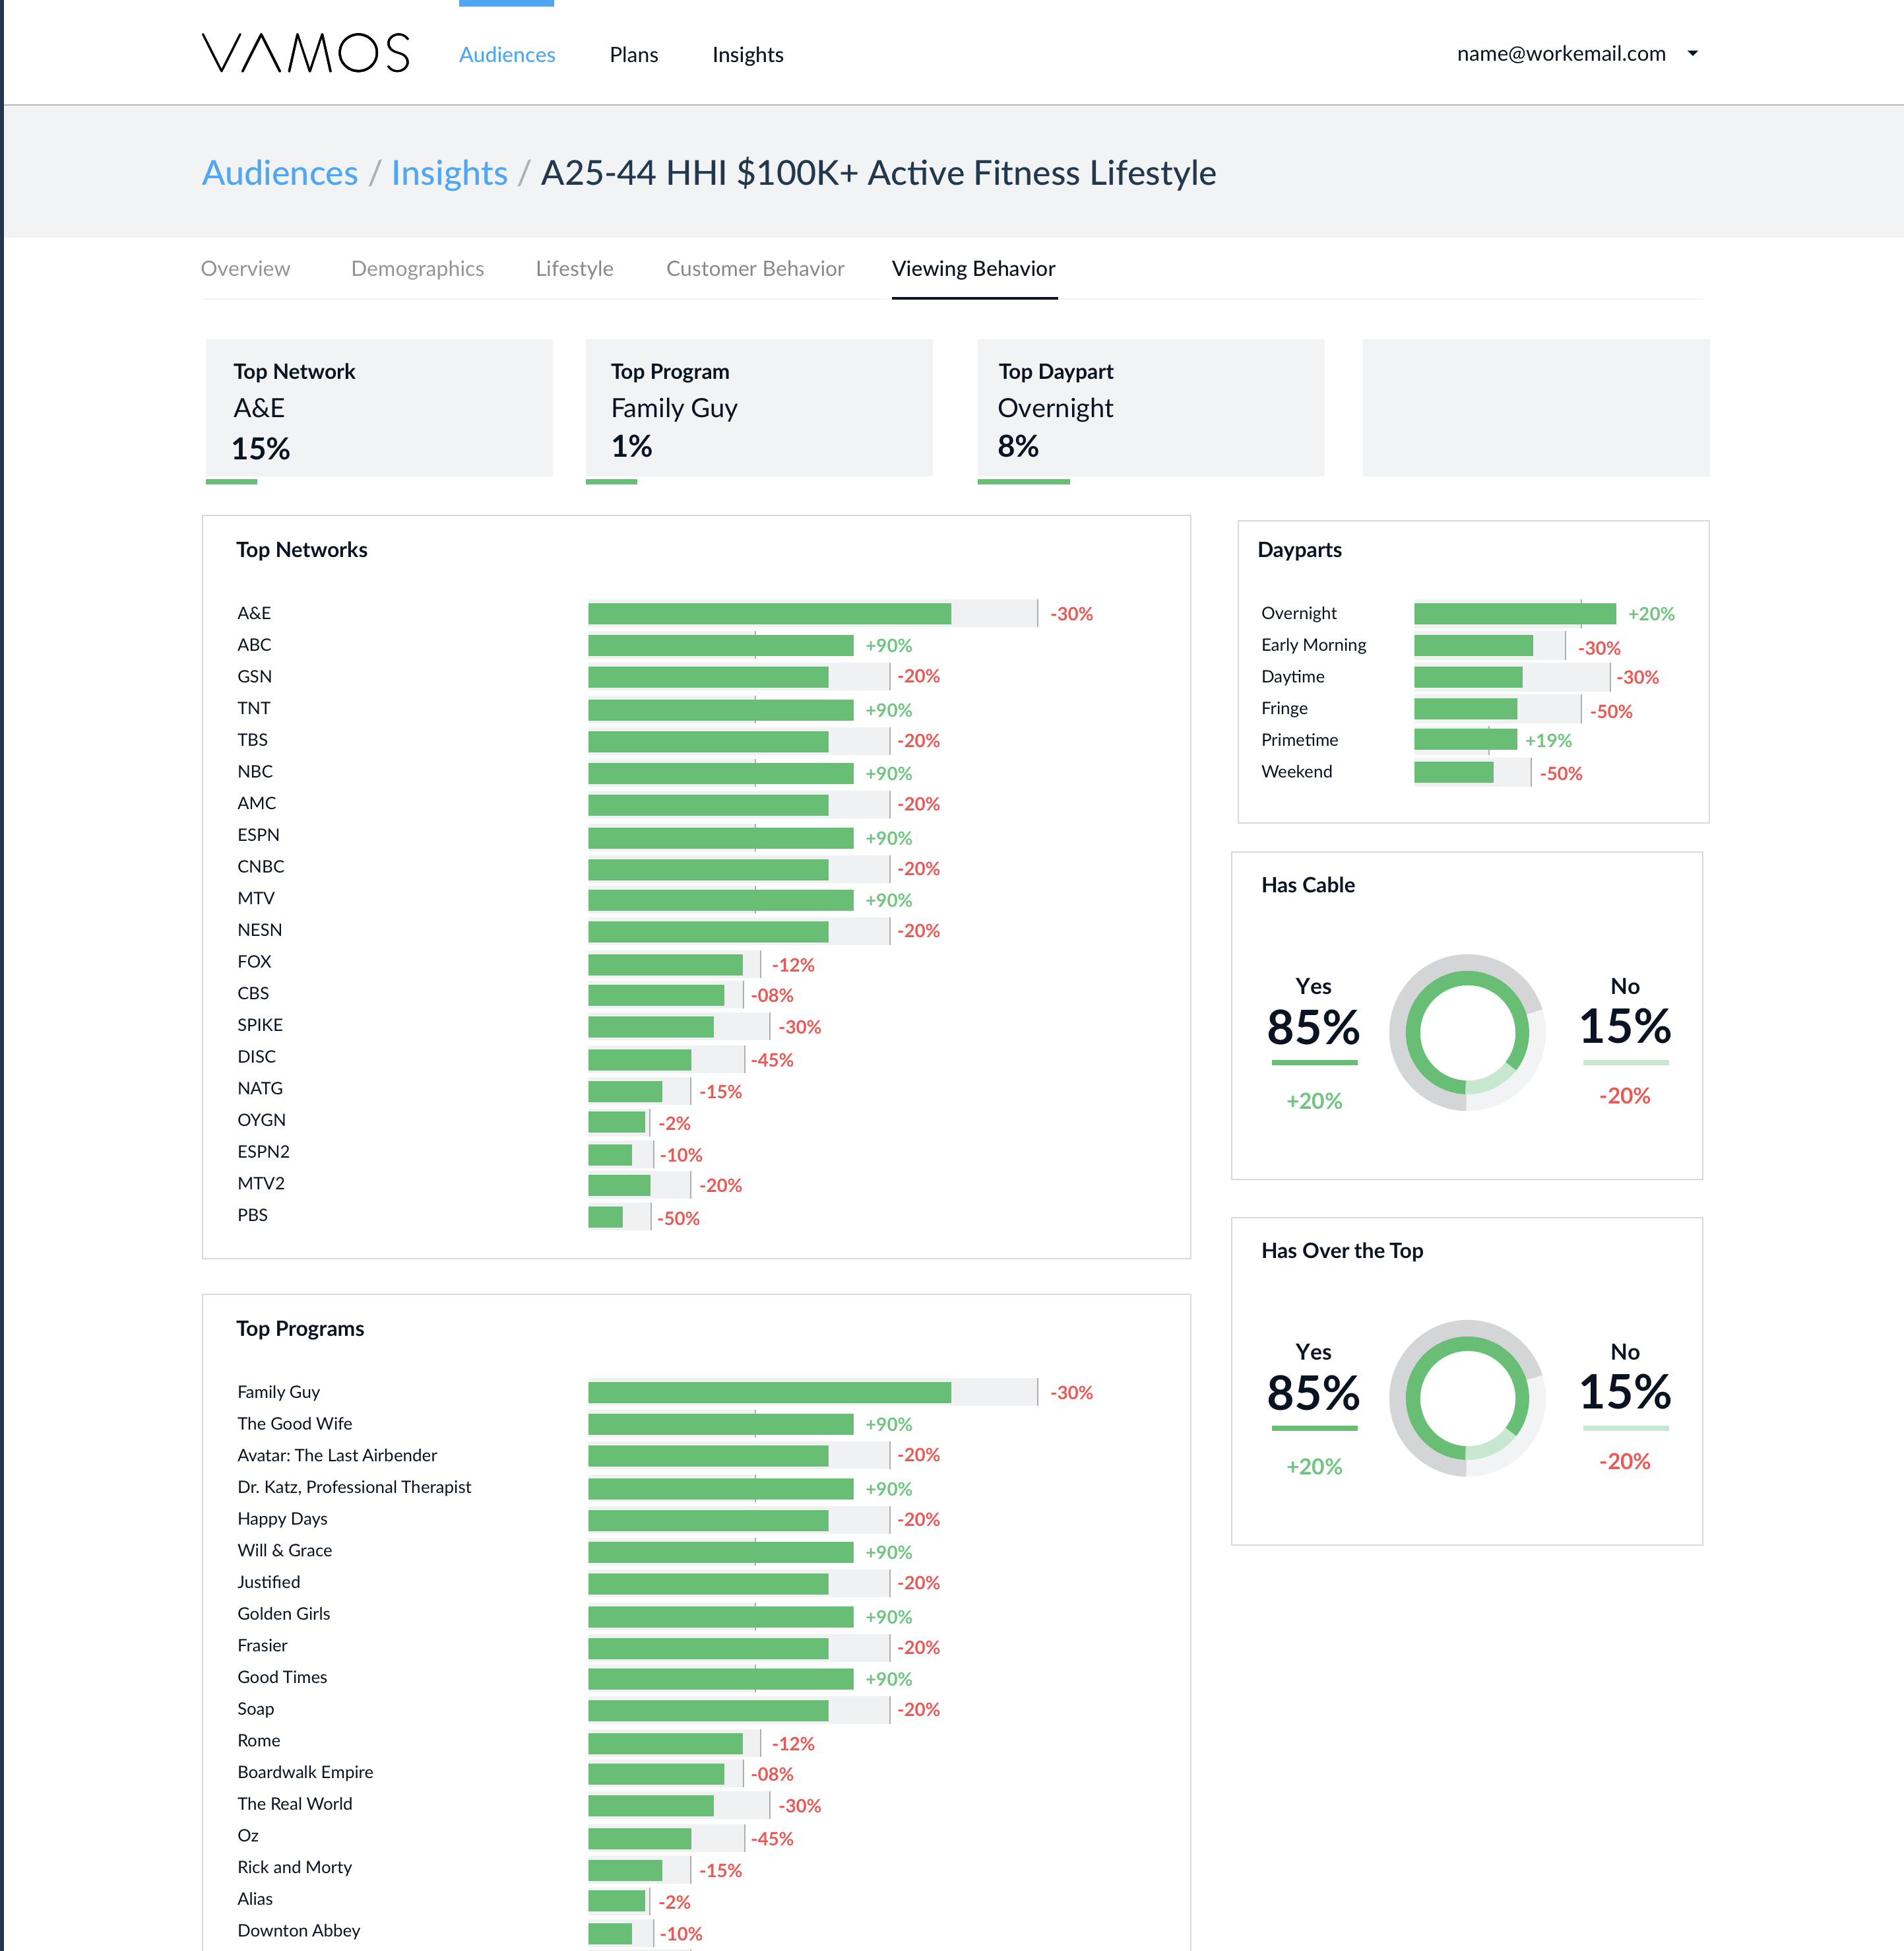Click Daytime daypart label
1904x1951 pixels.
click(1292, 677)
